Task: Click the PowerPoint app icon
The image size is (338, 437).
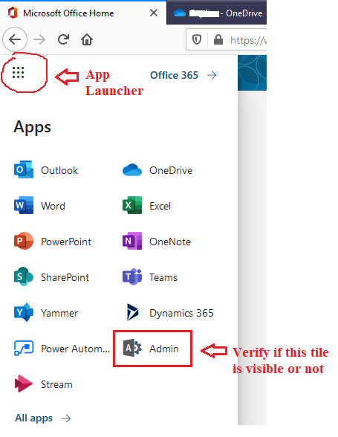Action: (24, 241)
